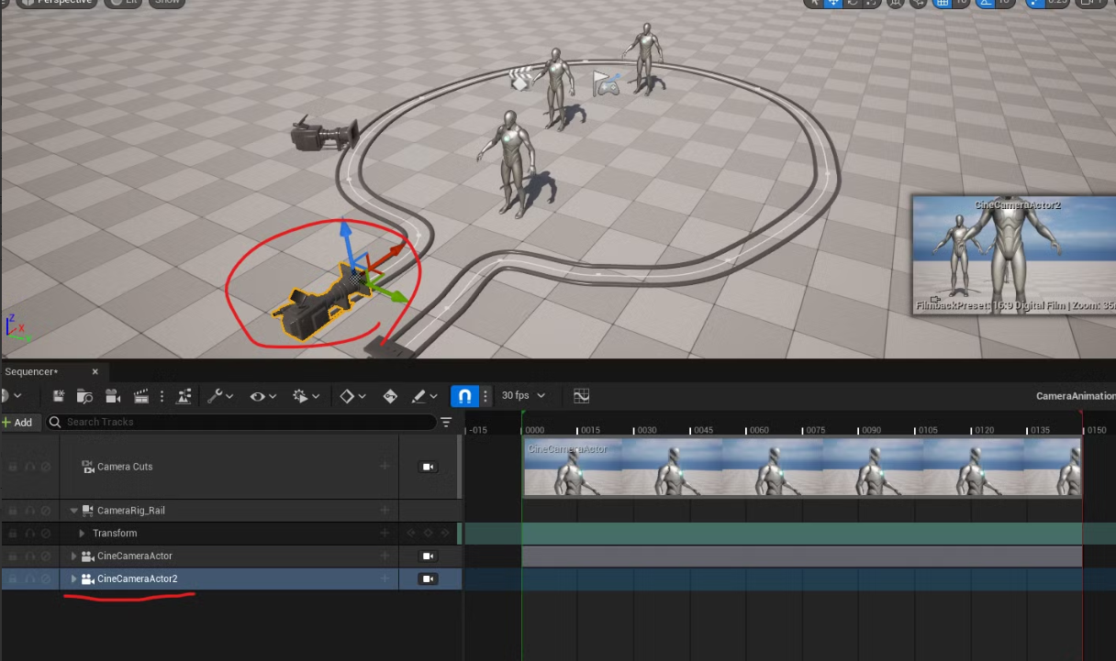Click the CameraRig_Rail actor icon in the track list
This screenshot has height=661, width=1116.
[x=89, y=511]
